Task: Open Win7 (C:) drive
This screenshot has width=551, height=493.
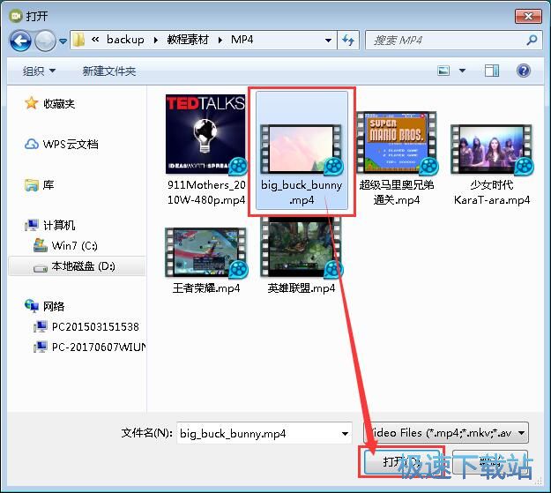Action: click(75, 245)
